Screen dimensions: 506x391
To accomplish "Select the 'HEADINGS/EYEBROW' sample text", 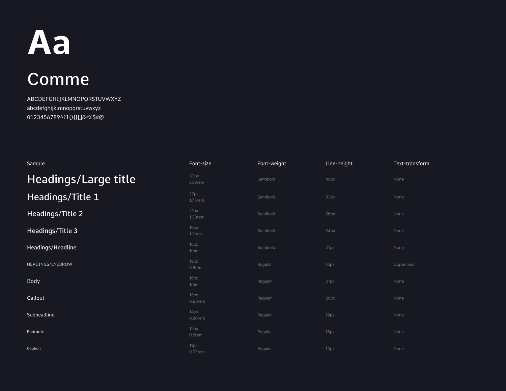I will click(x=50, y=264).
